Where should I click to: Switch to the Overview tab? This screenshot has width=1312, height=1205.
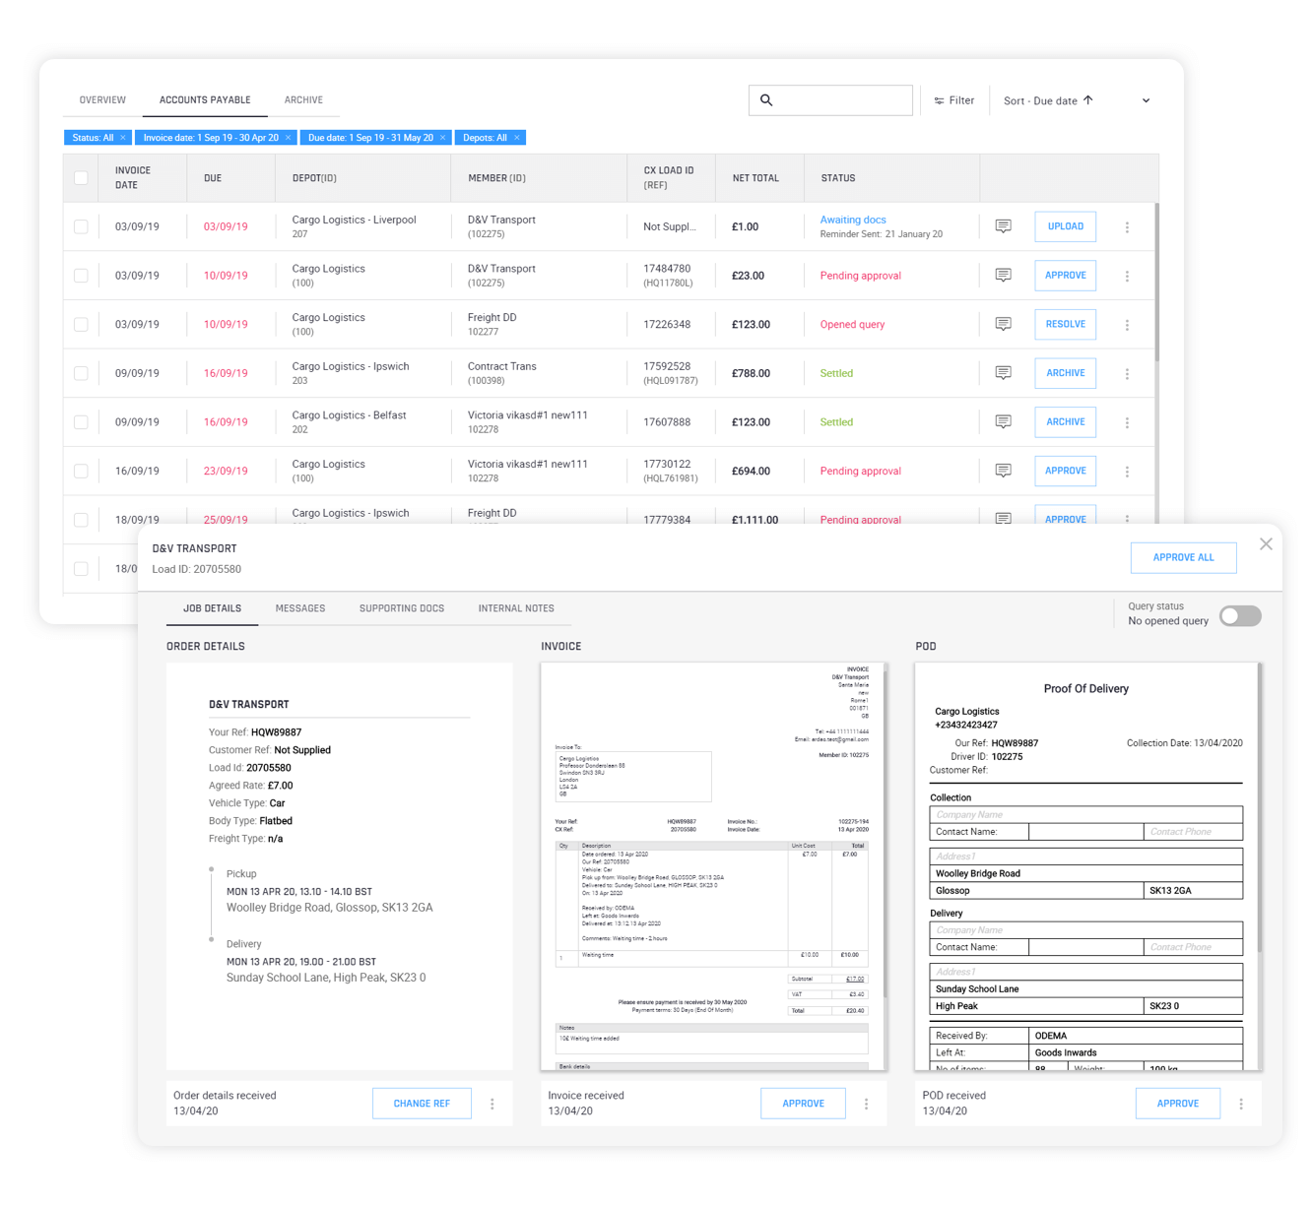click(x=102, y=100)
